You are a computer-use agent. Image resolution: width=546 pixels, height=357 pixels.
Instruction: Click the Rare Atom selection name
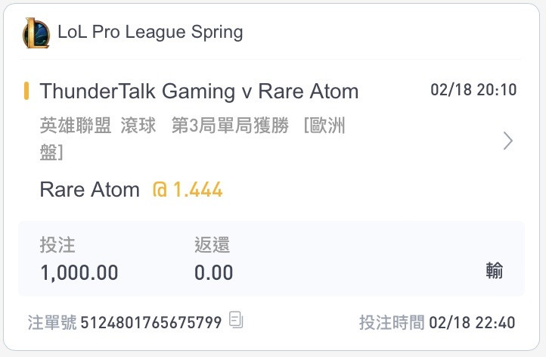(x=89, y=190)
